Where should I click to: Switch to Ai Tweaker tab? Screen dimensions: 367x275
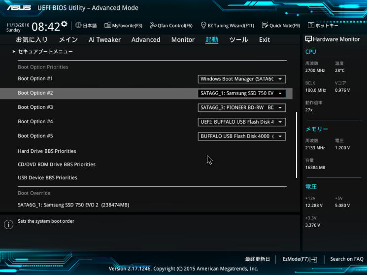click(104, 39)
